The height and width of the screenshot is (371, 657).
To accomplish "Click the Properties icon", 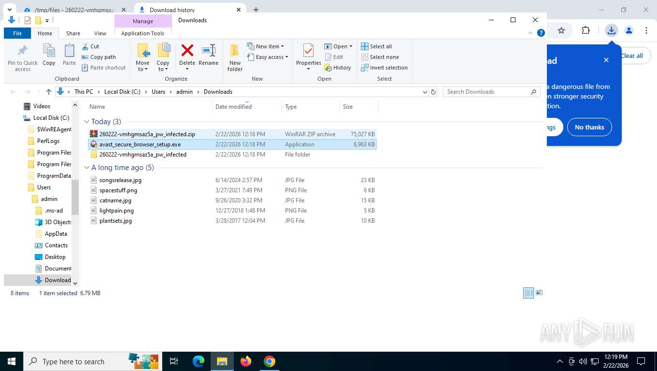I will (308, 51).
